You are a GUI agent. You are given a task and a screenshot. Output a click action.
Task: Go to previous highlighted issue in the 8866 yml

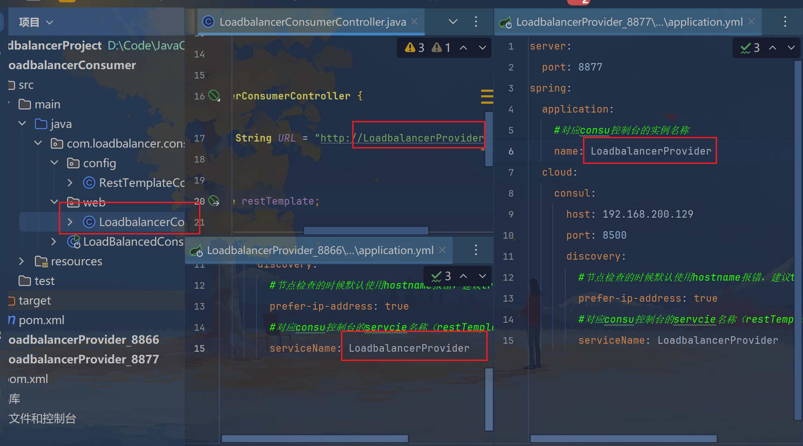[x=463, y=276]
